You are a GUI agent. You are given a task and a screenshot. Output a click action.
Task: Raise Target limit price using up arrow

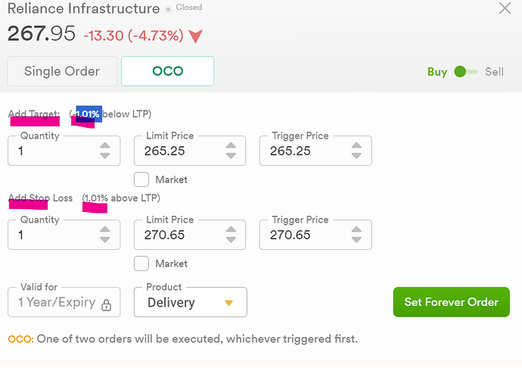(x=231, y=145)
